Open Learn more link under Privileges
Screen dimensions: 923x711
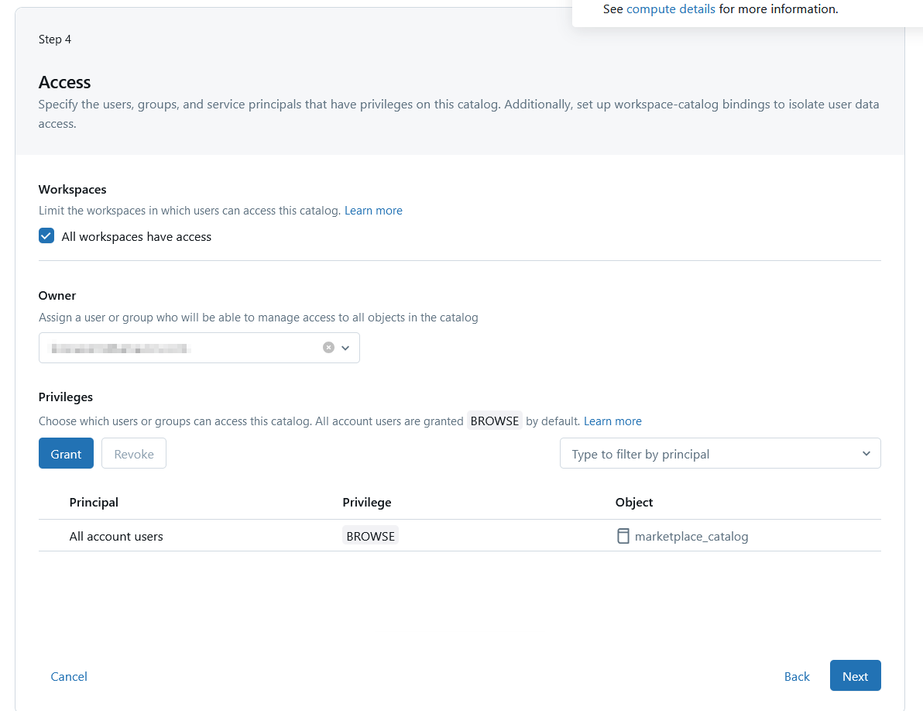(x=612, y=421)
